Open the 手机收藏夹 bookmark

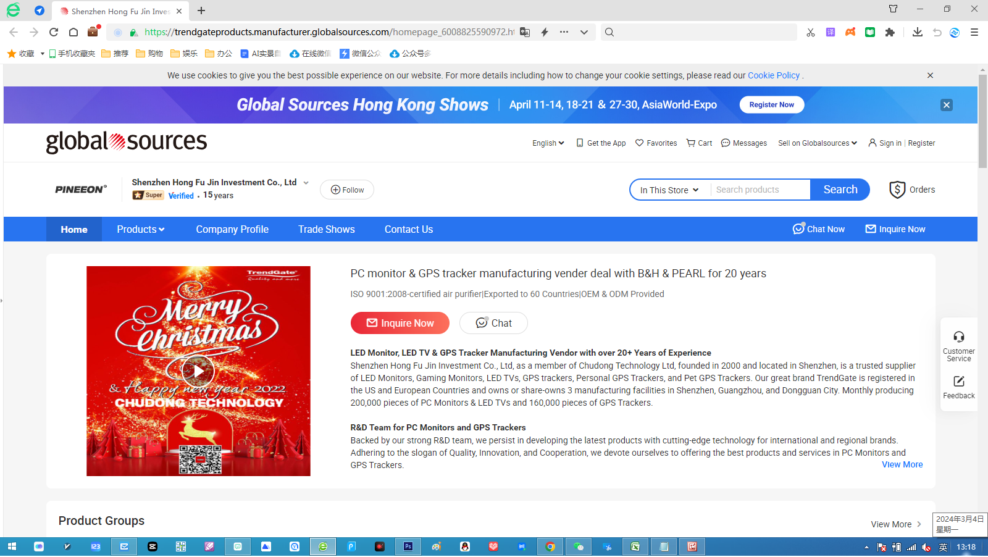point(72,54)
